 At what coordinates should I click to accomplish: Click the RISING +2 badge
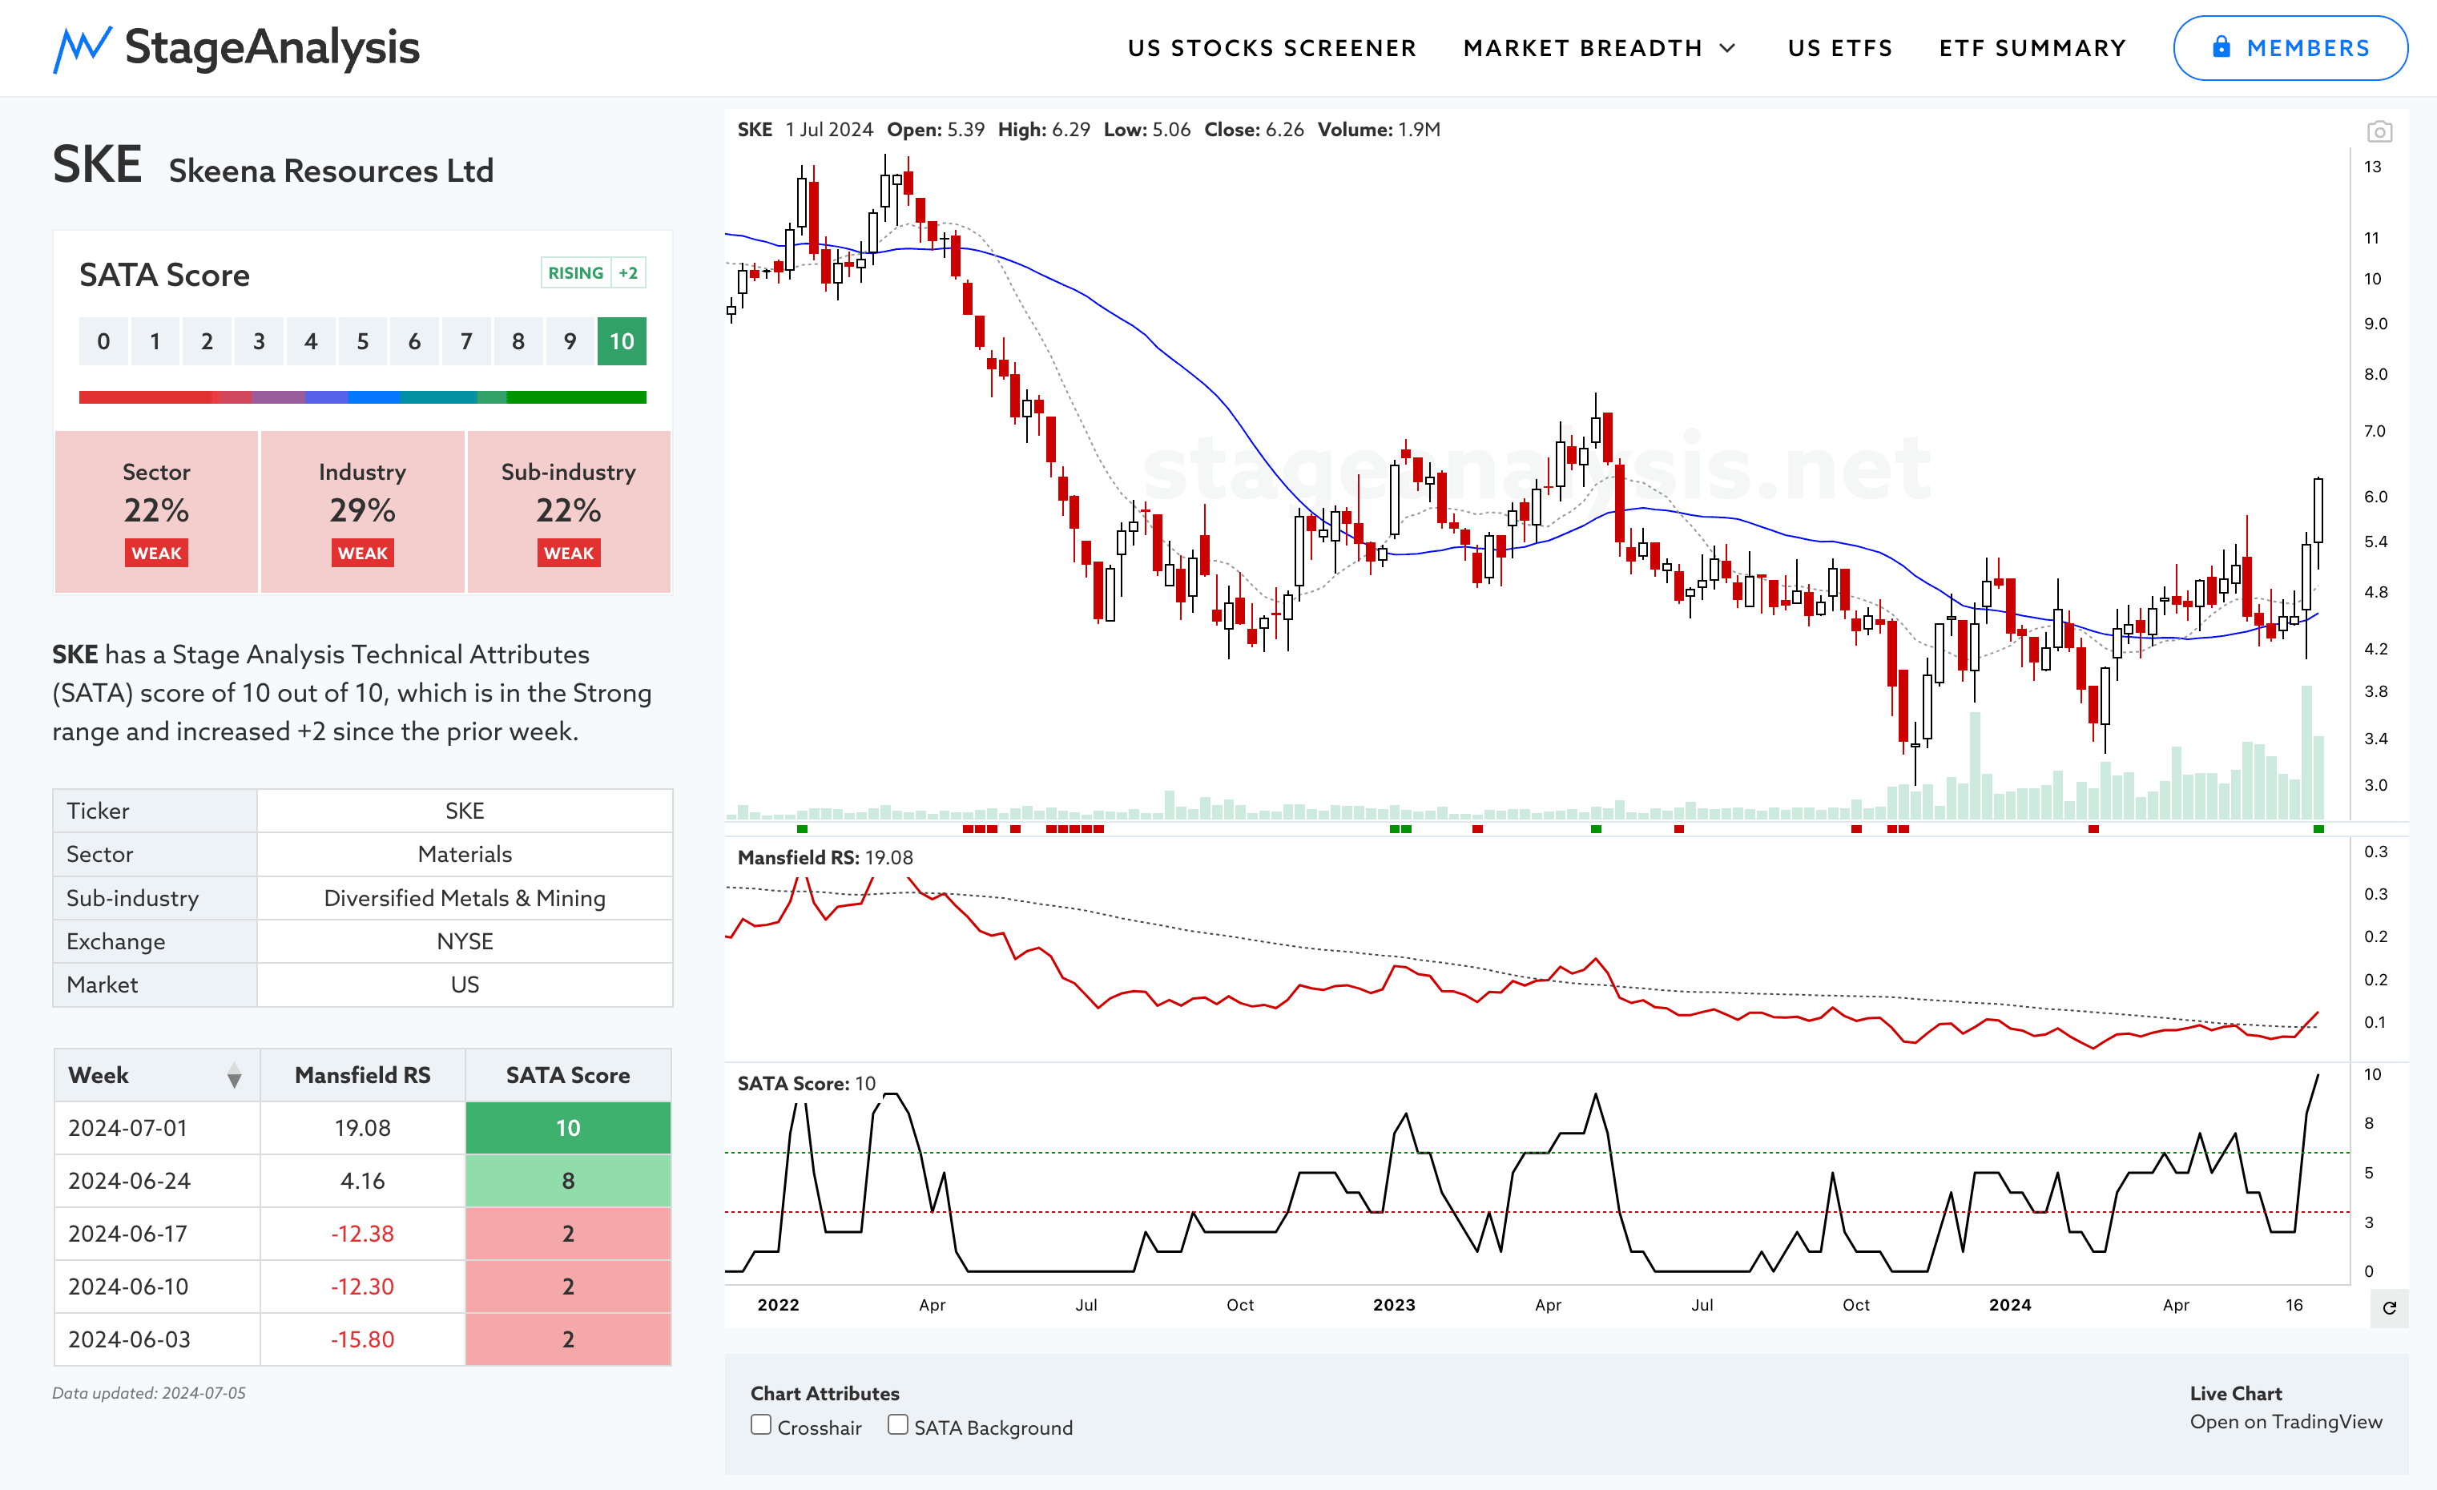594,273
